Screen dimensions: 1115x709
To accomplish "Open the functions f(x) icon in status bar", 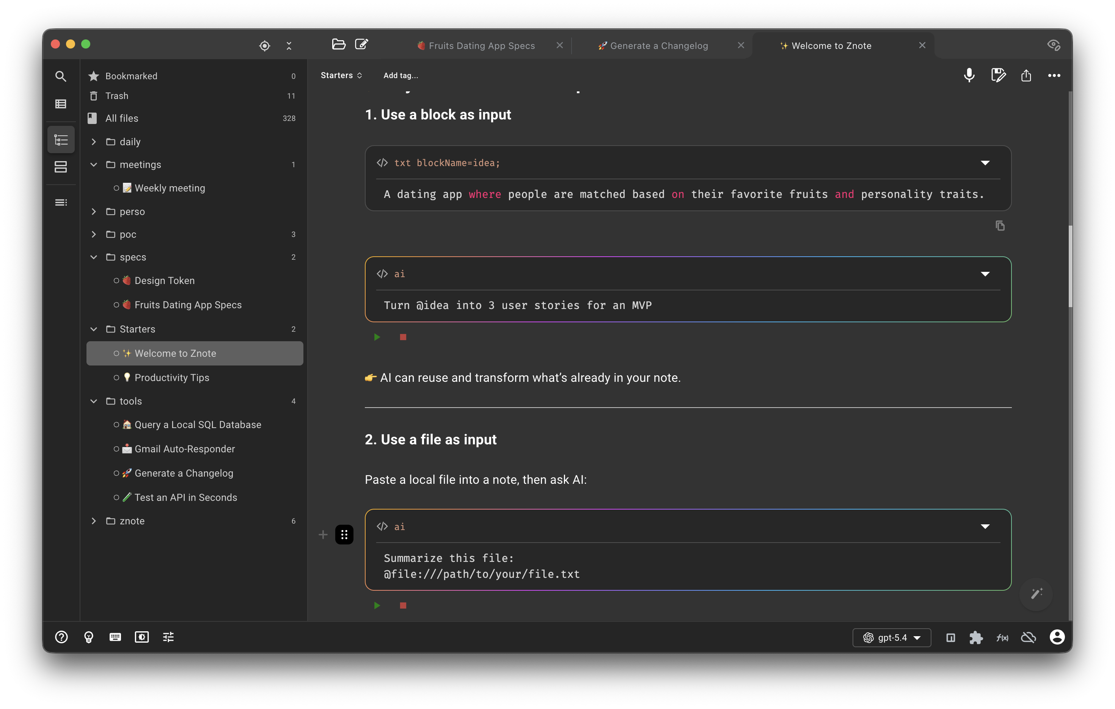I will (1002, 637).
